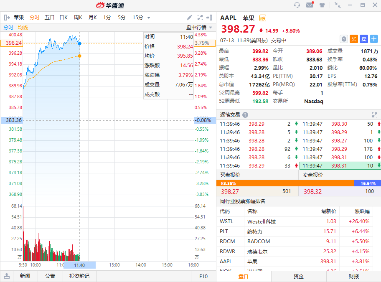Toggle the 均线 average line
Viewport: 381px width, 282px height.
23,28
